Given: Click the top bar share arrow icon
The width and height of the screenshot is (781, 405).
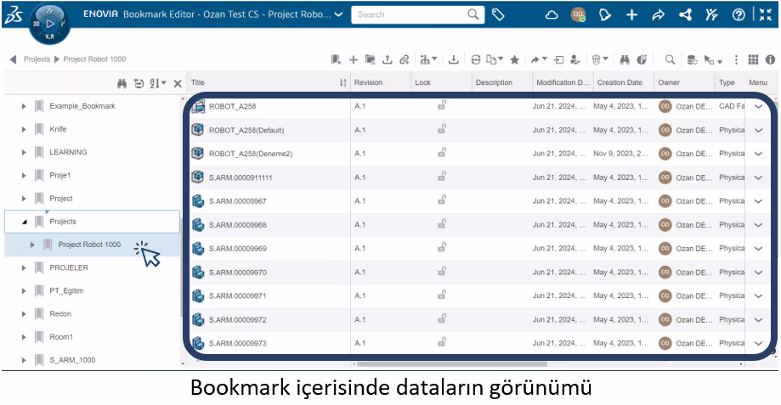Looking at the screenshot, I should 658,15.
